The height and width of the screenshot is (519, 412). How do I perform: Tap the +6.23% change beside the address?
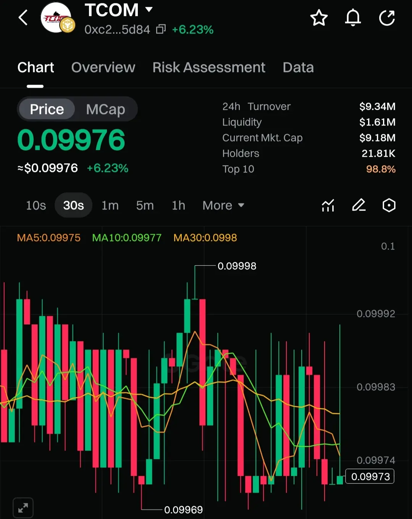(193, 29)
